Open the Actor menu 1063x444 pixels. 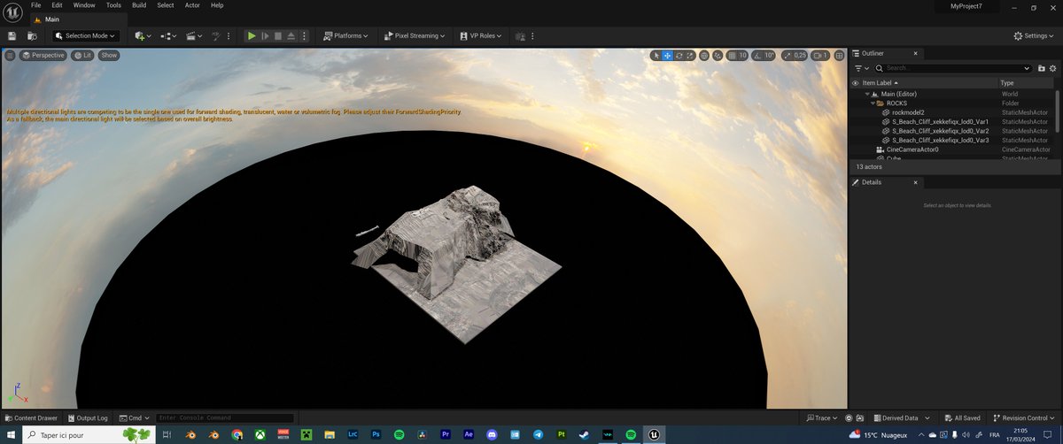tap(192, 5)
